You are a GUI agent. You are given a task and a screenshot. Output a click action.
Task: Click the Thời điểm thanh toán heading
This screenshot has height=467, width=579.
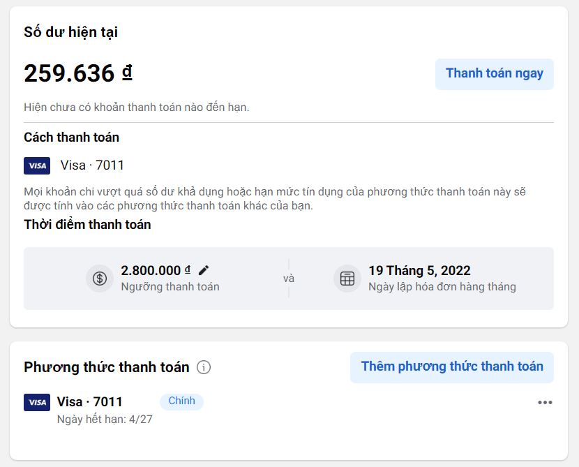point(87,225)
